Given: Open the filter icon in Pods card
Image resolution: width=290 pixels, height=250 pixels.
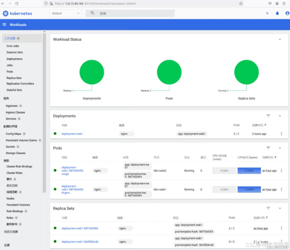Looking at the screenshot, I should (x=268, y=148).
